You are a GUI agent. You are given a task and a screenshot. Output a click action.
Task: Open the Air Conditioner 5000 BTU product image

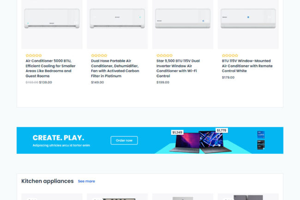[x=52, y=24]
